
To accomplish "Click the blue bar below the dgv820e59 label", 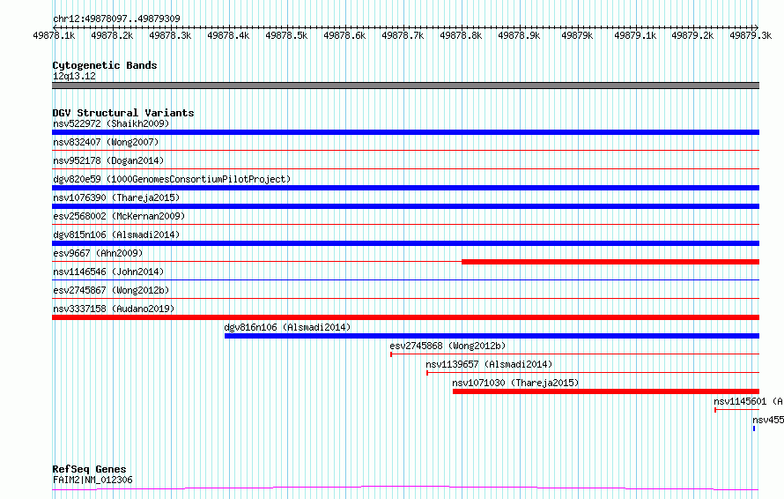I will pyautogui.click(x=405, y=188).
